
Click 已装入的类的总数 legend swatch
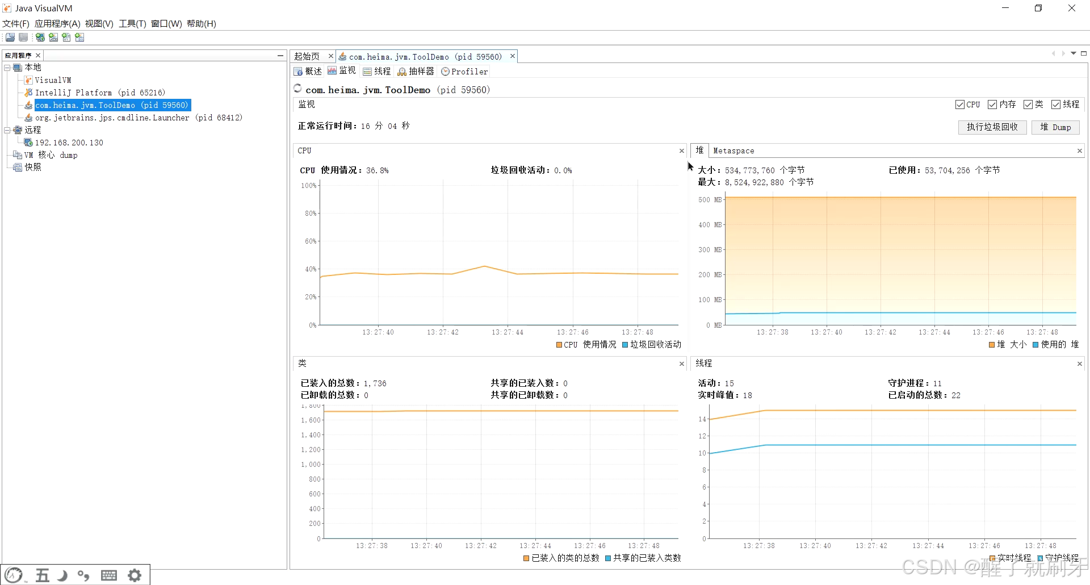point(526,558)
